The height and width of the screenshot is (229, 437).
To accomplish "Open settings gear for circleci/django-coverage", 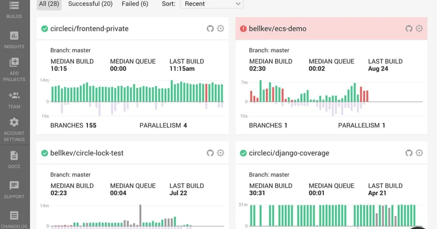I will [419, 153].
